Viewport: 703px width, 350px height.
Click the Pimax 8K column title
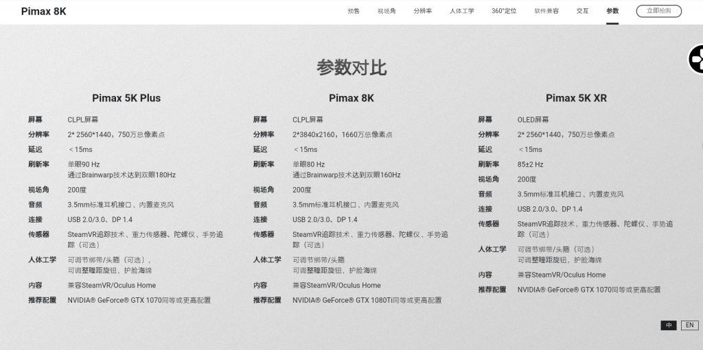coord(351,98)
